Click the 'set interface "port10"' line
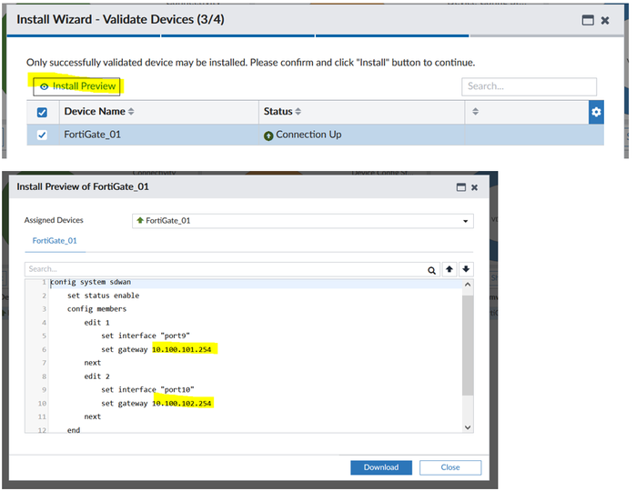Image resolution: width=636 pixels, height=491 pixels. pyautogui.click(x=147, y=390)
